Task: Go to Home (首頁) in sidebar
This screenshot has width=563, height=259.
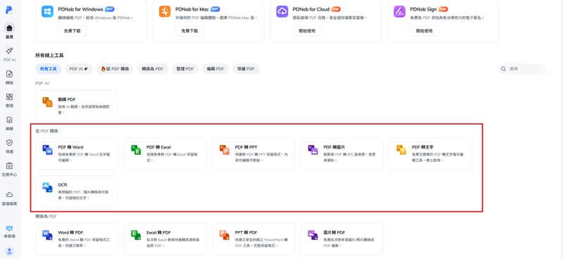Action: coord(9,31)
